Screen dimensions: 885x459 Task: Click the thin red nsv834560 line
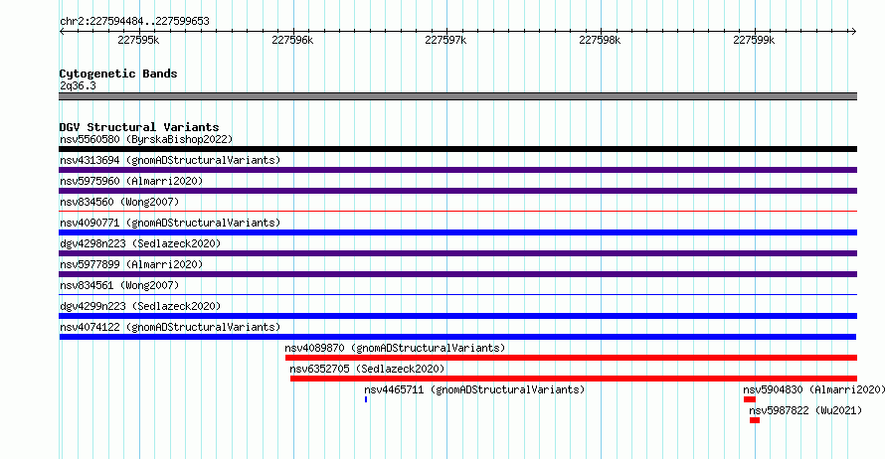pyautogui.click(x=457, y=212)
